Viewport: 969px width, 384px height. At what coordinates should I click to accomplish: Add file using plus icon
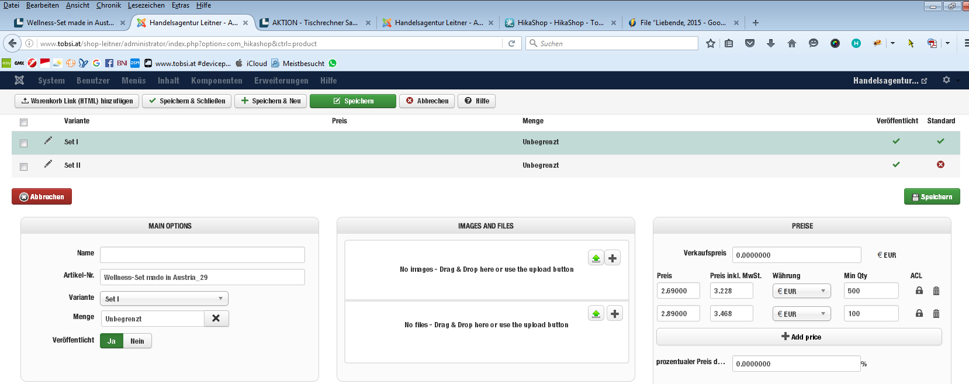coord(615,314)
